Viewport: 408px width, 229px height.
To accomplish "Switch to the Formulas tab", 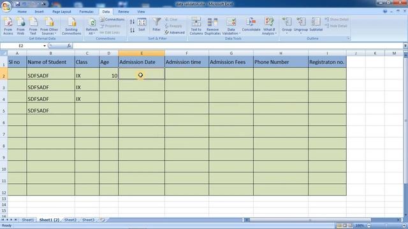I will click(x=87, y=11).
